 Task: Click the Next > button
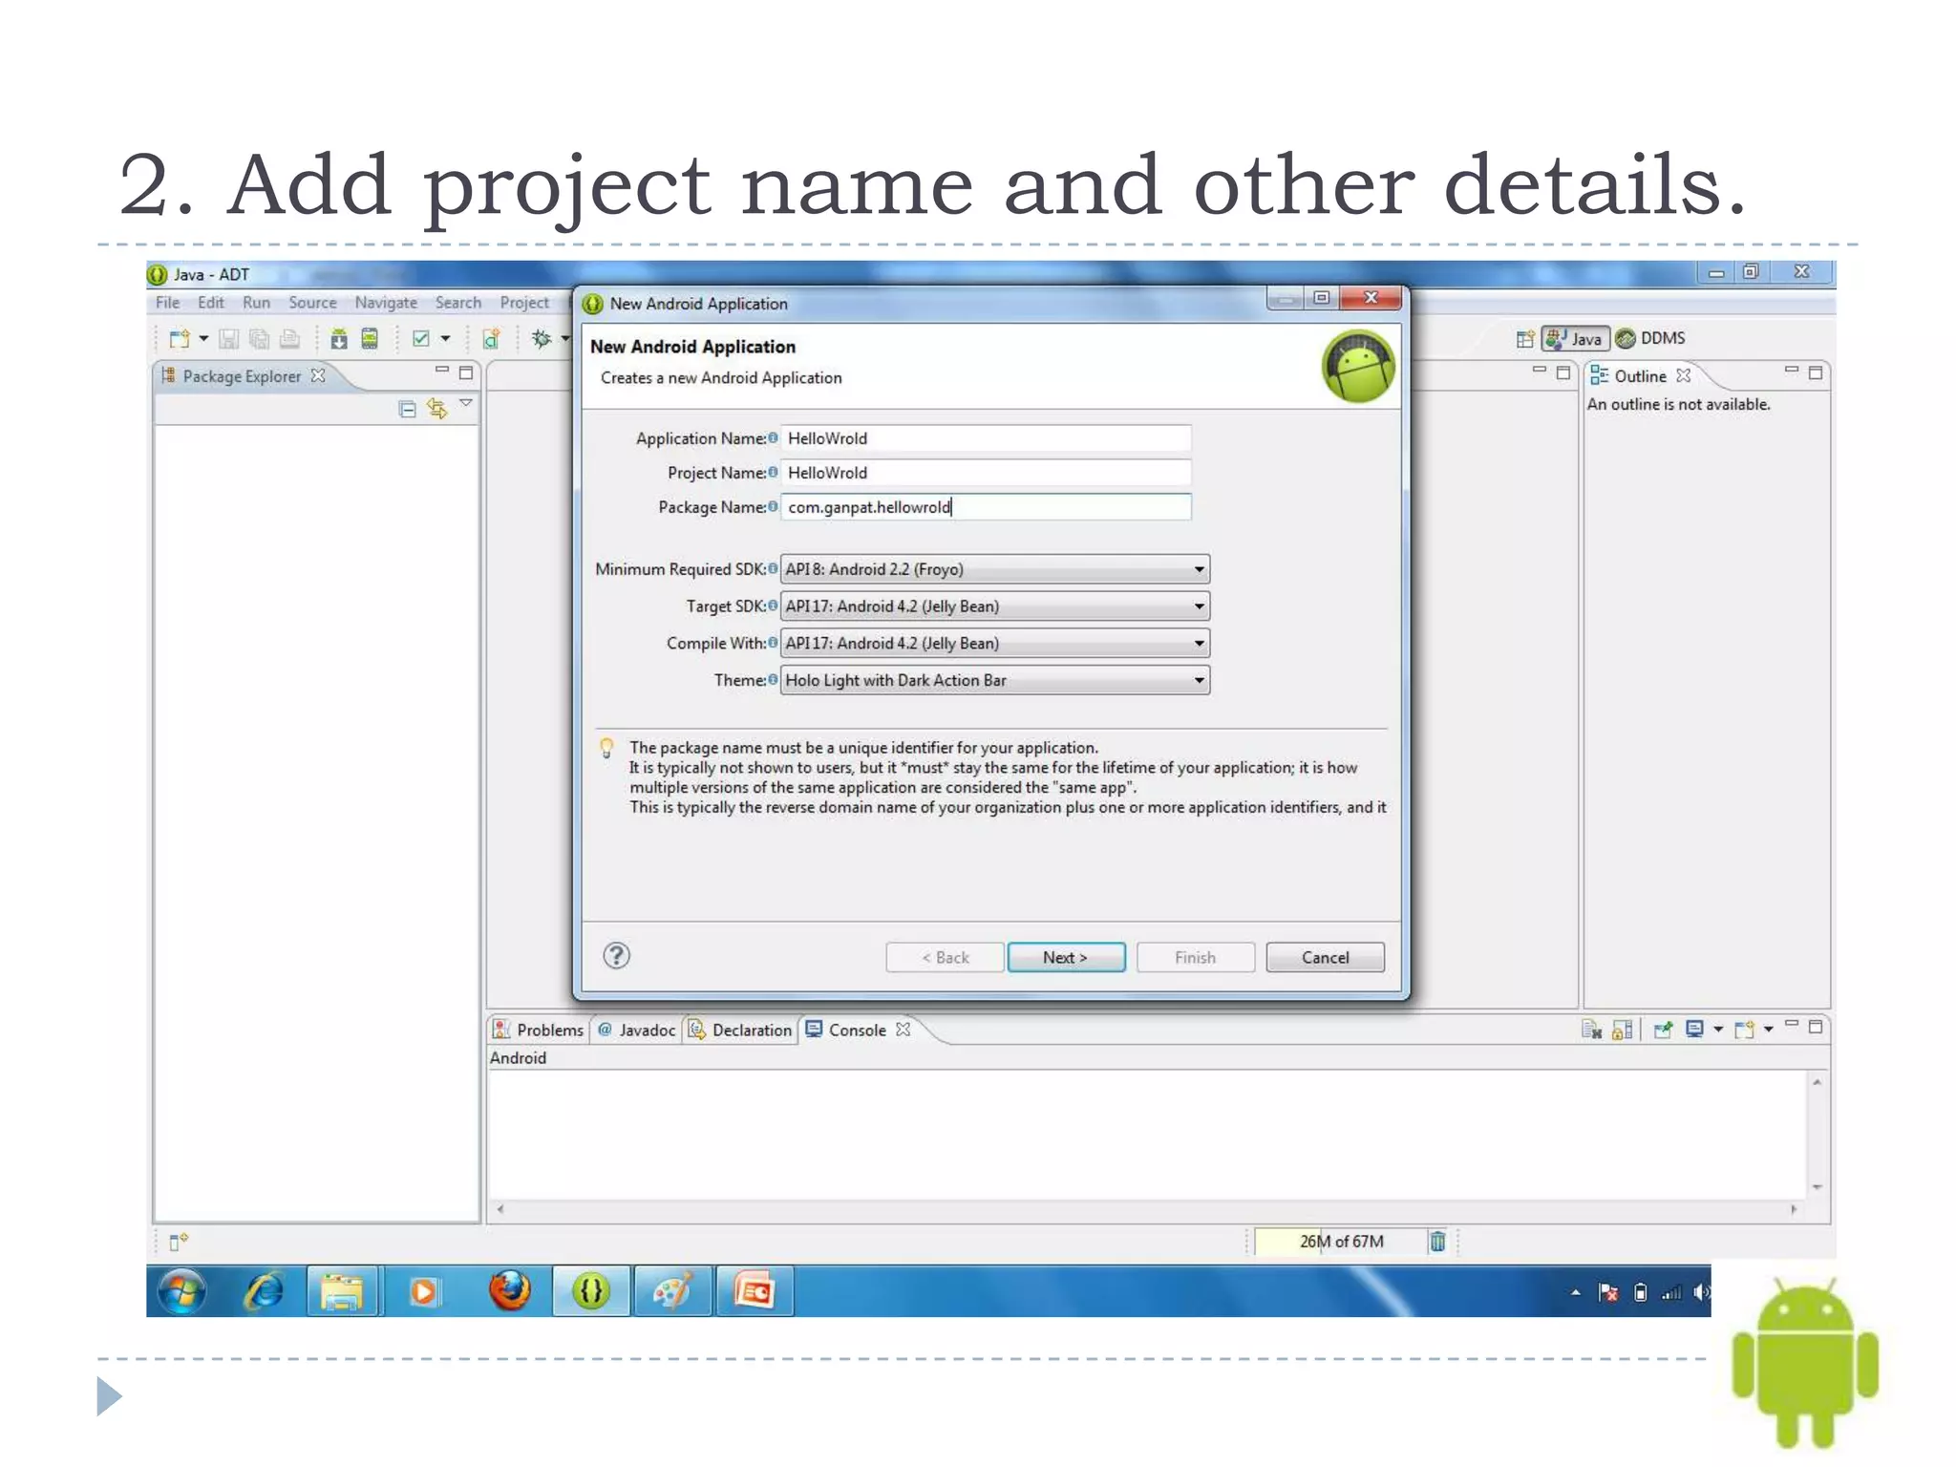pyautogui.click(x=1066, y=957)
